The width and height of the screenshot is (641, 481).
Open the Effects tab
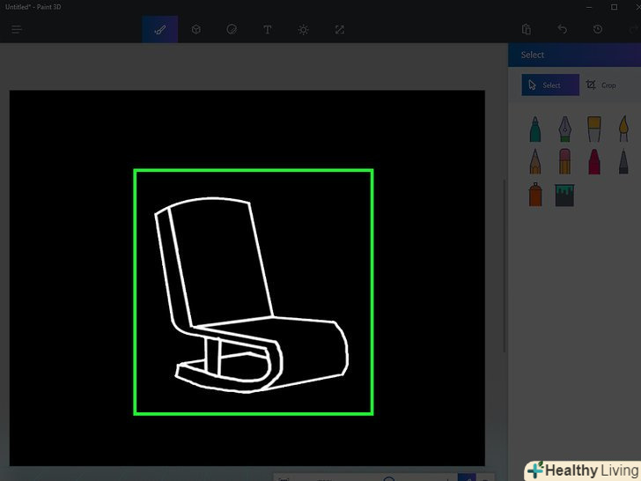coord(303,29)
